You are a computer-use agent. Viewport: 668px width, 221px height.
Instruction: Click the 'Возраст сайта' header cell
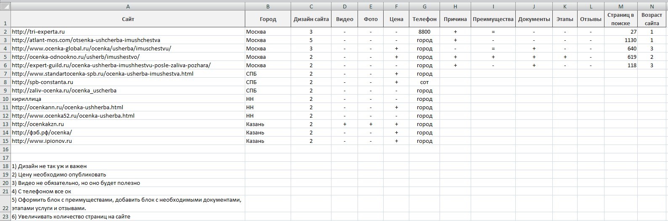(x=652, y=19)
